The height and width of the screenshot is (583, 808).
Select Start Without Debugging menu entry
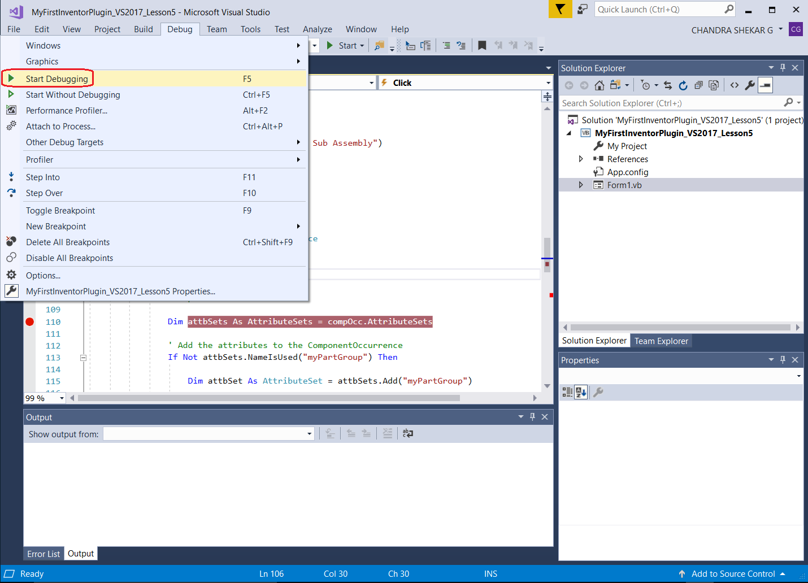pyautogui.click(x=73, y=95)
